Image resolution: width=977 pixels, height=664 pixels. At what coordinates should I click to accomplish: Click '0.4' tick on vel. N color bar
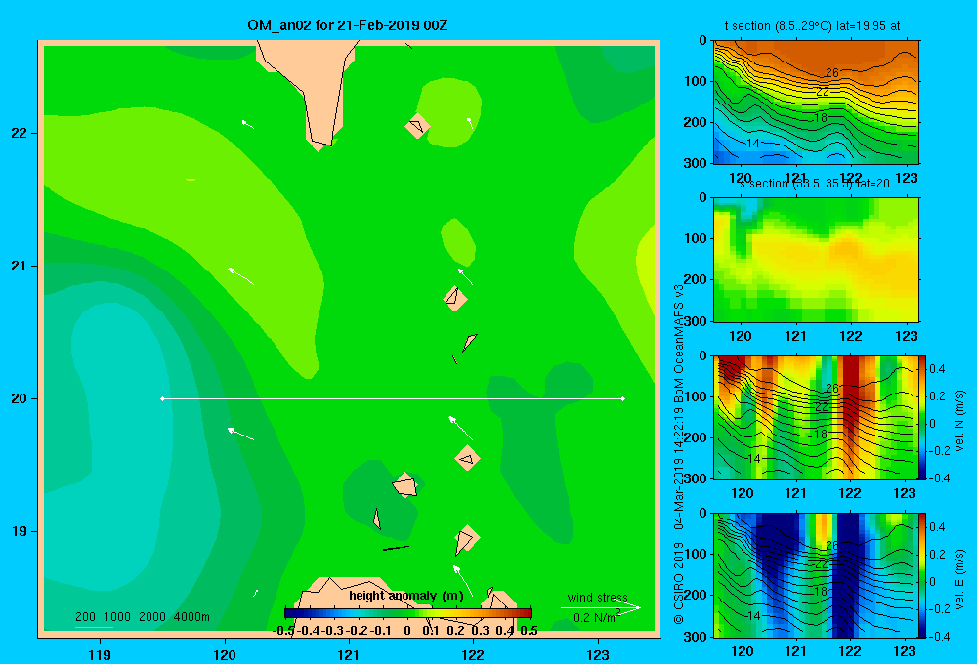point(938,369)
